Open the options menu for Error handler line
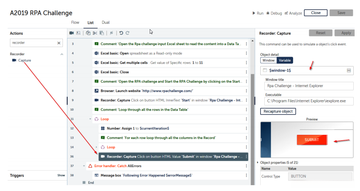The image size is (360, 191). [x=246, y=166]
